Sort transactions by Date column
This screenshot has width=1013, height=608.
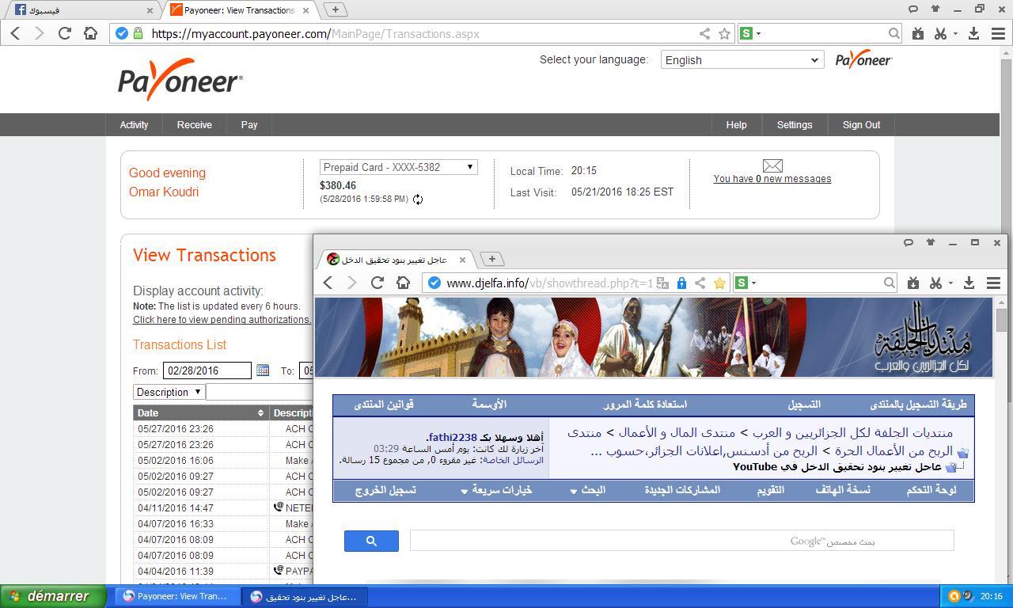pos(201,412)
